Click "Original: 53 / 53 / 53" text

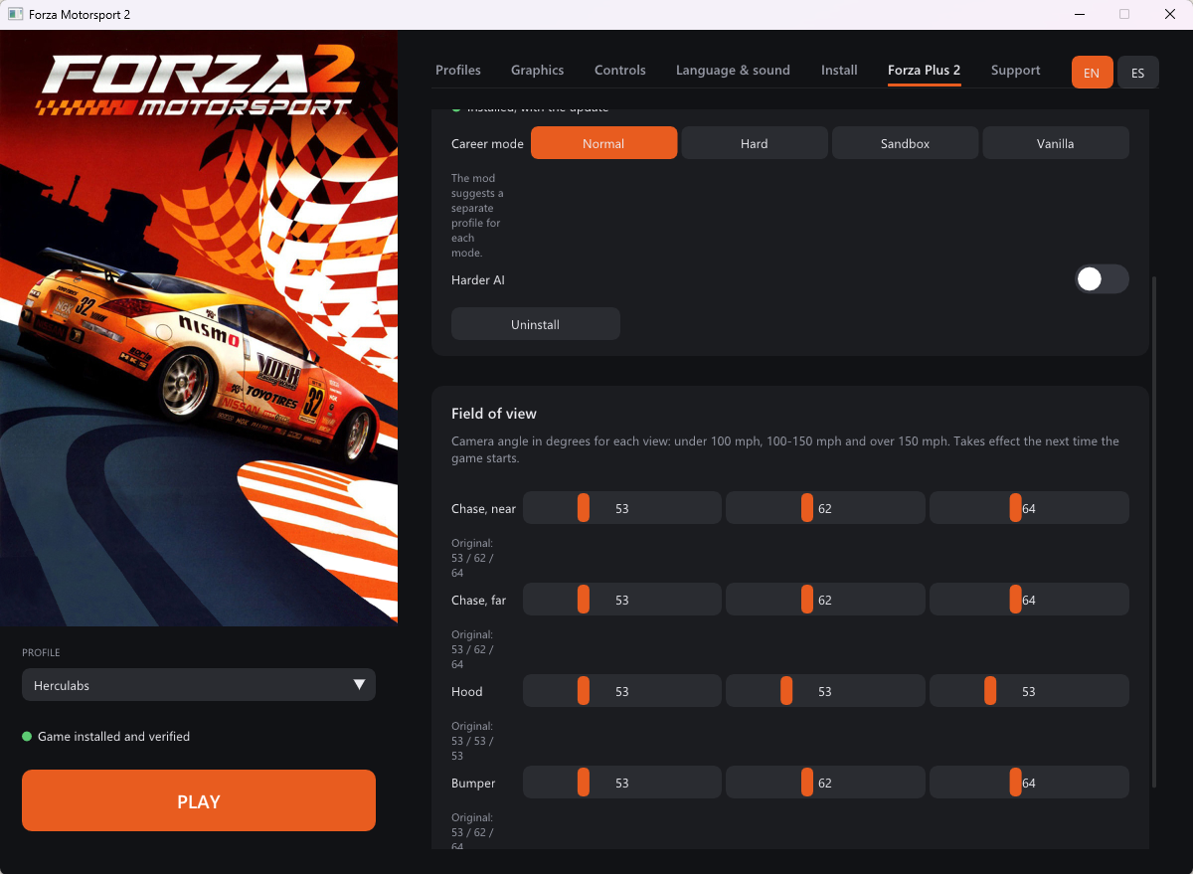472,741
